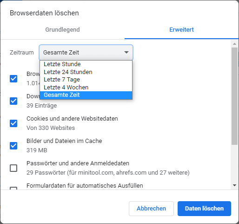Click the Zeitraum dropdown arrow
Screen dimensions: 239x224
pyautogui.click(x=126, y=52)
